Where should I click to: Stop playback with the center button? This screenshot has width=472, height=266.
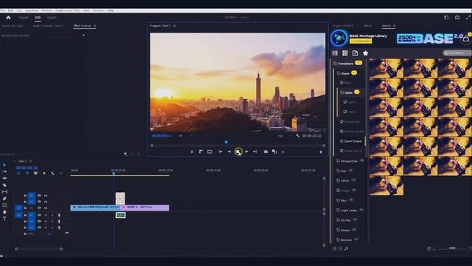tap(238, 151)
